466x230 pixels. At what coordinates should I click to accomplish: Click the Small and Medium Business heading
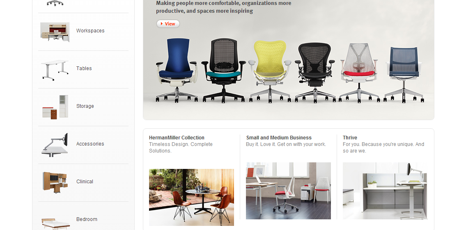pos(279,138)
